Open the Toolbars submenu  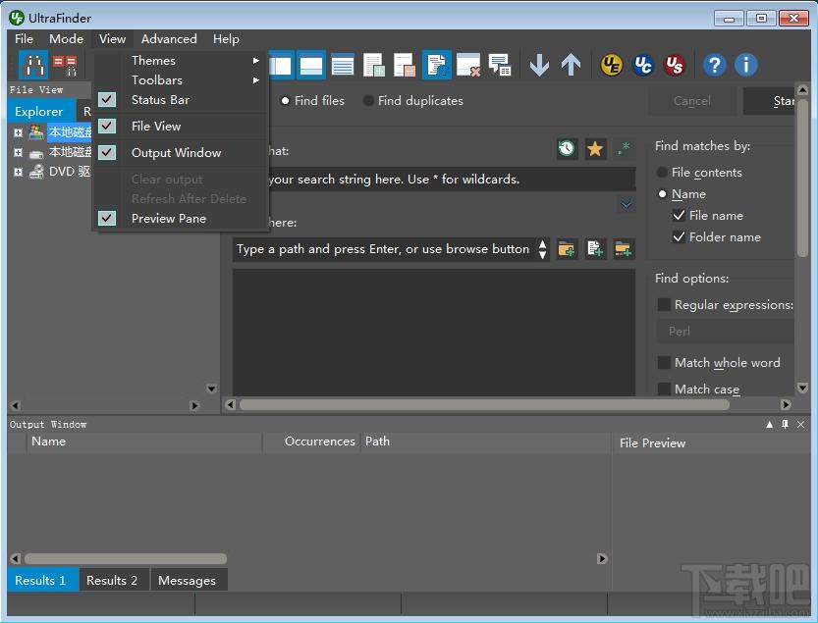click(x=180, y=79)
